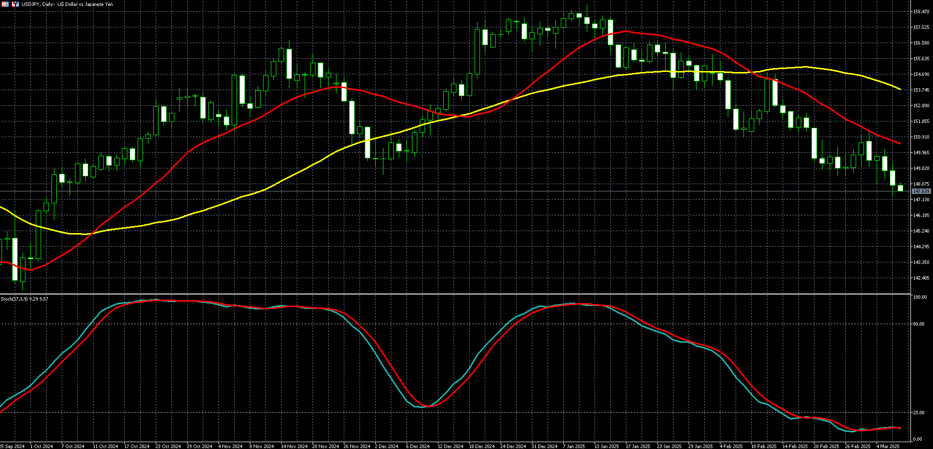Click the 4 Mar 2025 date on time axis
933x449 pixels.
pyautogui.click(x=888, y=446)
